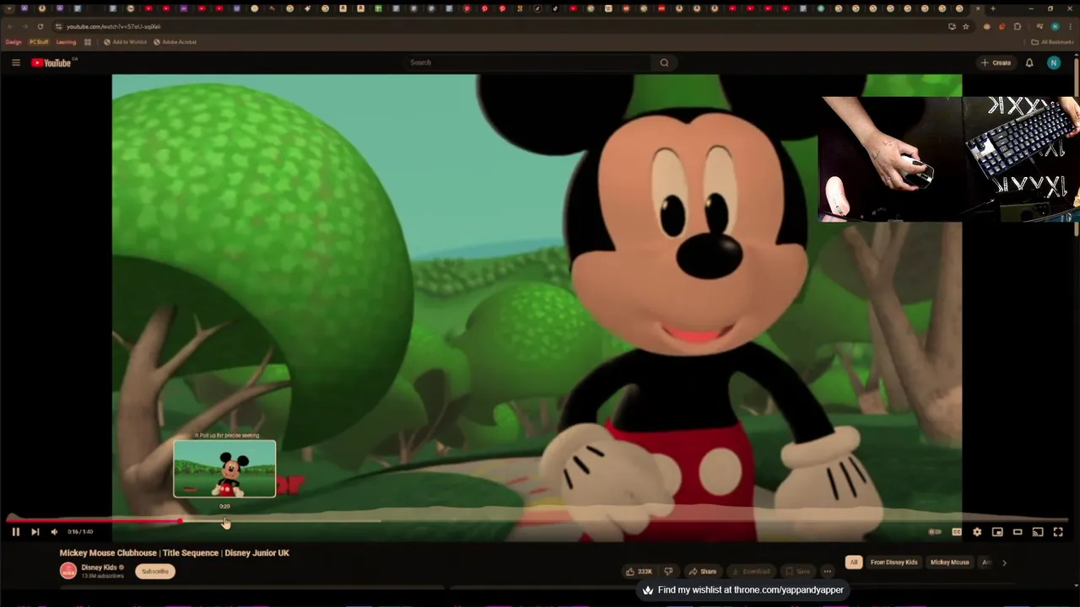Viewport: 1080px width, 607px height.
Task: Open the Learning bookmarks folder
Action: (66, 42)
